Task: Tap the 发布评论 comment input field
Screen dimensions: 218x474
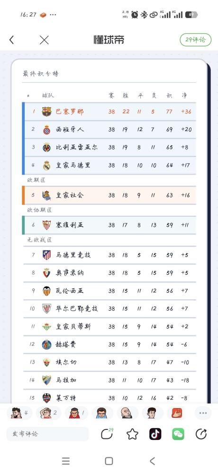Action: coord(48,434)
